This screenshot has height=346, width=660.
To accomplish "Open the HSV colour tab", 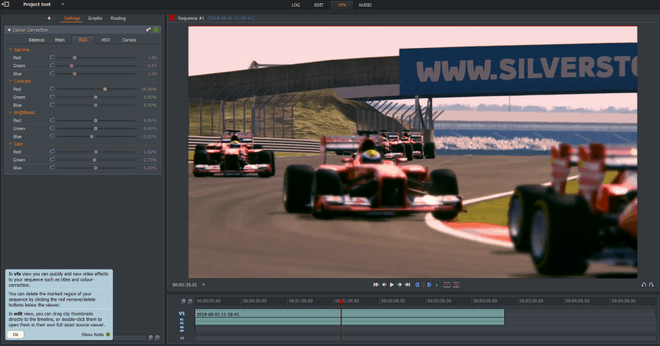I will [x=106, y=40].
